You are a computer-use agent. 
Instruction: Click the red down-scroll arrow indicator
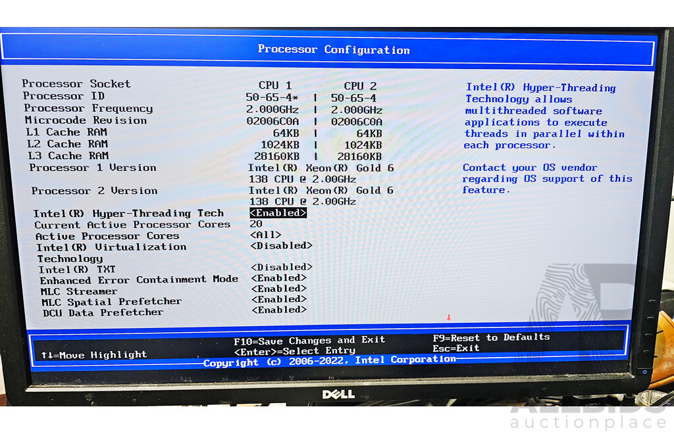point(450,317)
